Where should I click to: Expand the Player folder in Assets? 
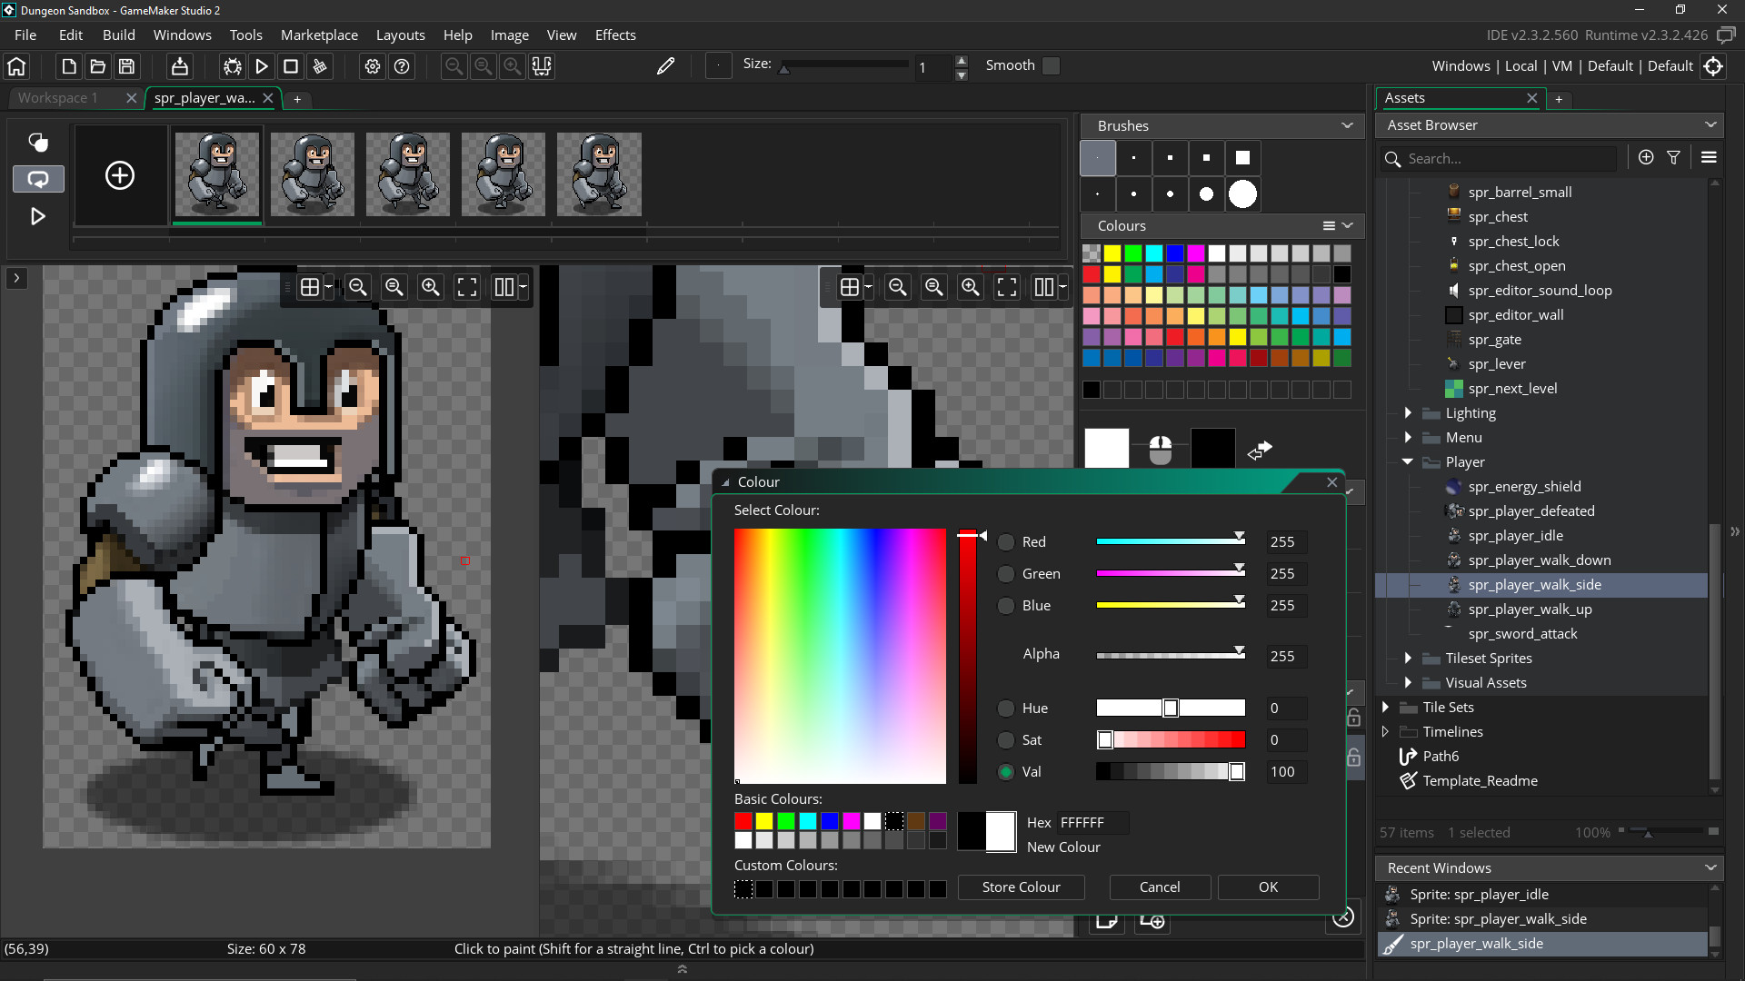click(x=1408, y=461)
